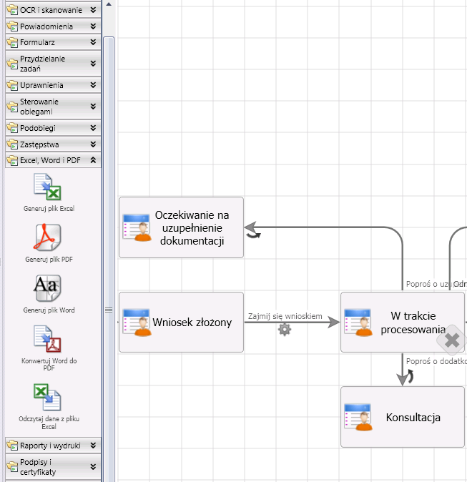This screenshot has width=467, height=482.
Task: Select the Oczekiwanie na uzupełnienie dokumentacji title
Action: [x=192, y=228]
